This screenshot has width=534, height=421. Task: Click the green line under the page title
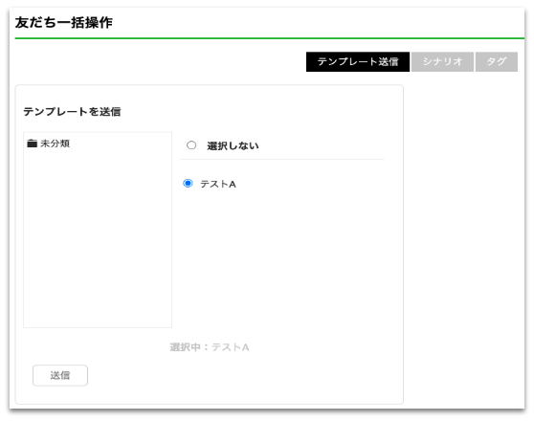click(269, 38)
